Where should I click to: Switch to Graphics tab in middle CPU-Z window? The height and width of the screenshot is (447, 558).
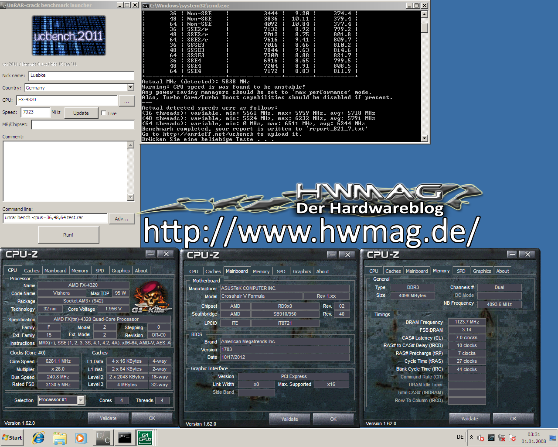coord(302,272)
